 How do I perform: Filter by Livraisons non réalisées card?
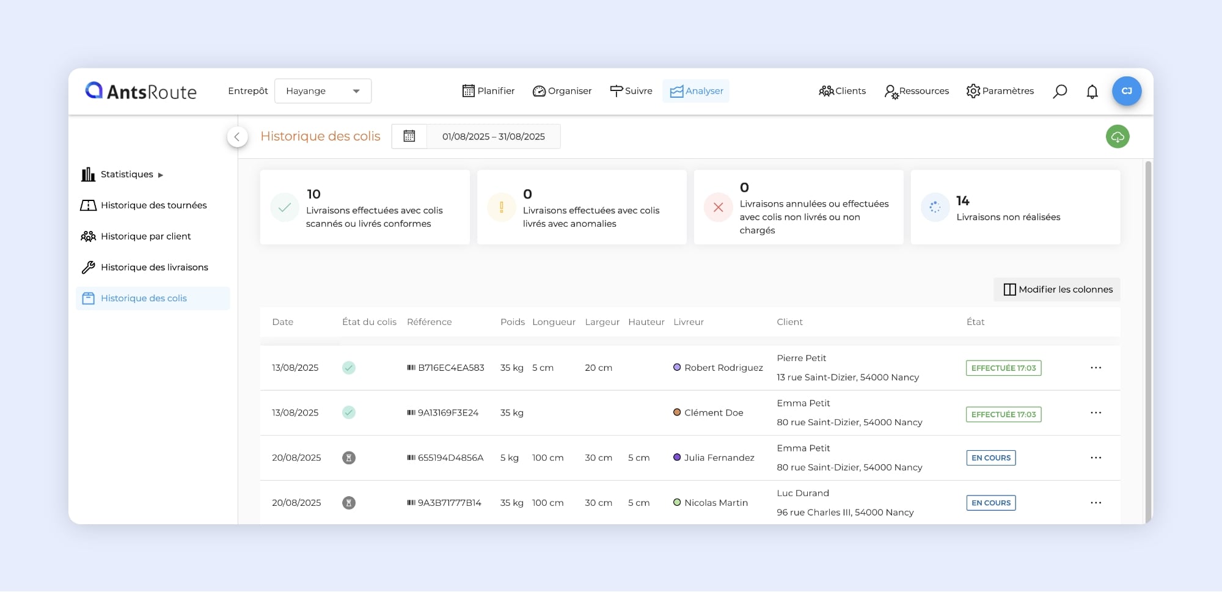pyautogui.click(x=1015, y=208)
